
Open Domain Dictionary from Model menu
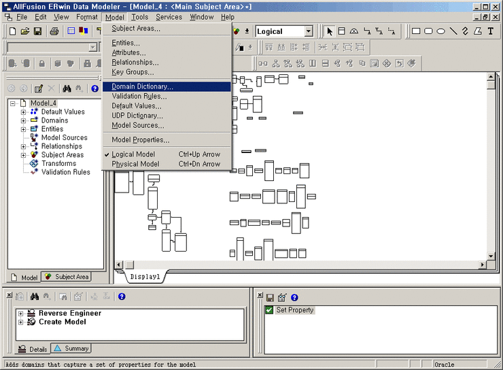[x=142, y=87]
